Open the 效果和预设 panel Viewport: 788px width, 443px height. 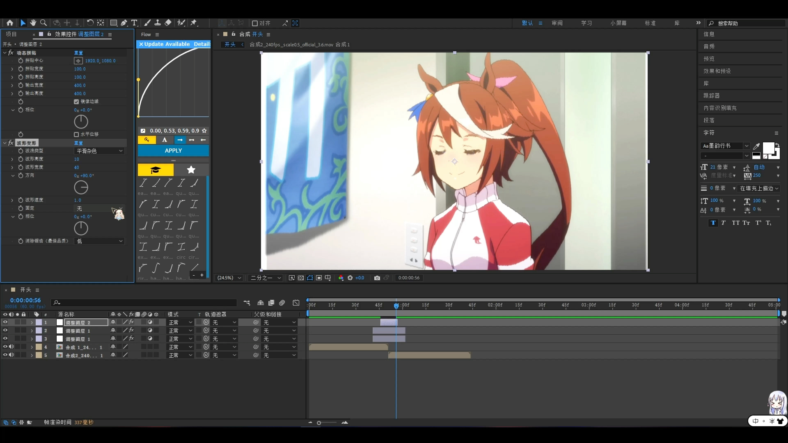point(717,71)
